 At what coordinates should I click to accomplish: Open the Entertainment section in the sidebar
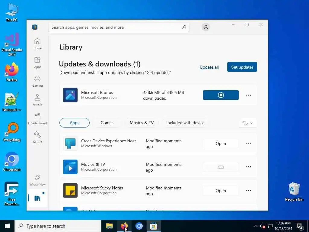tap(37, 119)
